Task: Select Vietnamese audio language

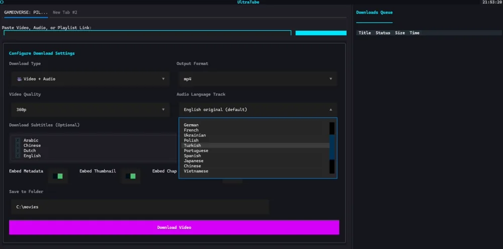Action: pos(256,172)
